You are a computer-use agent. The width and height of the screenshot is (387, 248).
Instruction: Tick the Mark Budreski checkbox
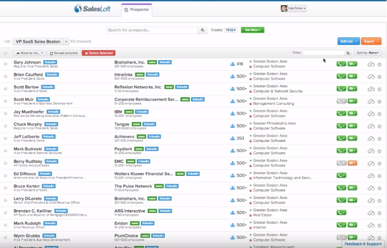(5, 151)
